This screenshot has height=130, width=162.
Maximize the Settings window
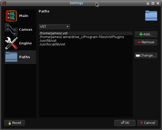tap(153, 3)
